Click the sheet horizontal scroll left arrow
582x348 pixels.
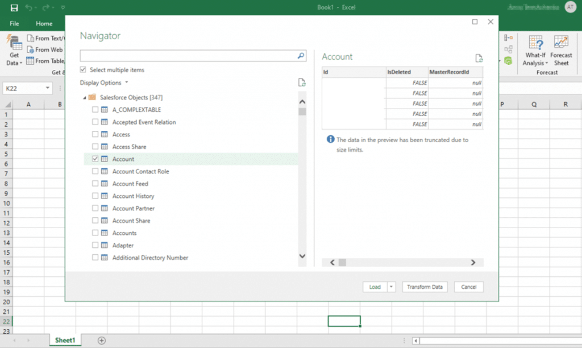(415, 341)
